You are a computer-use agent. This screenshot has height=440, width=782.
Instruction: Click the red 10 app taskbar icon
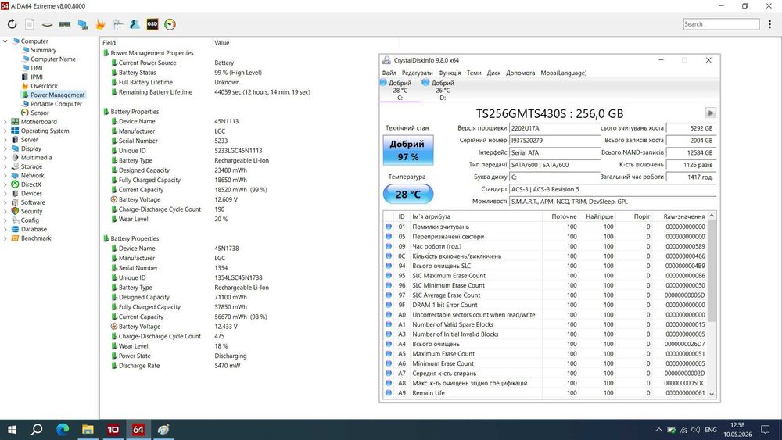(113, 430)
